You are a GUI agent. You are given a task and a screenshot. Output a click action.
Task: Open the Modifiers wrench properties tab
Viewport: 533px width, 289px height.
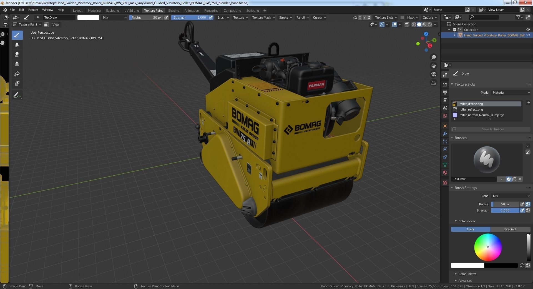tap(445, 134)
